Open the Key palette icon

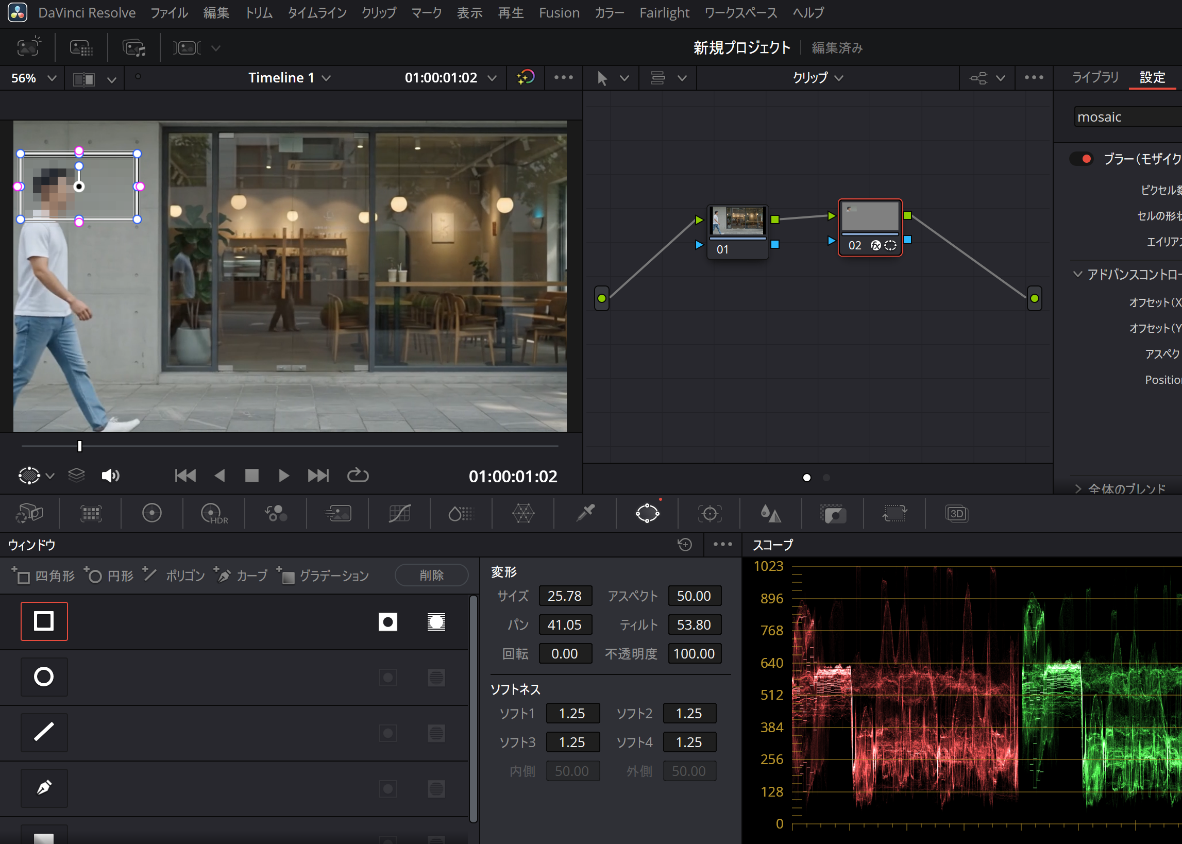pyautogui.click(x=833, y=514)
